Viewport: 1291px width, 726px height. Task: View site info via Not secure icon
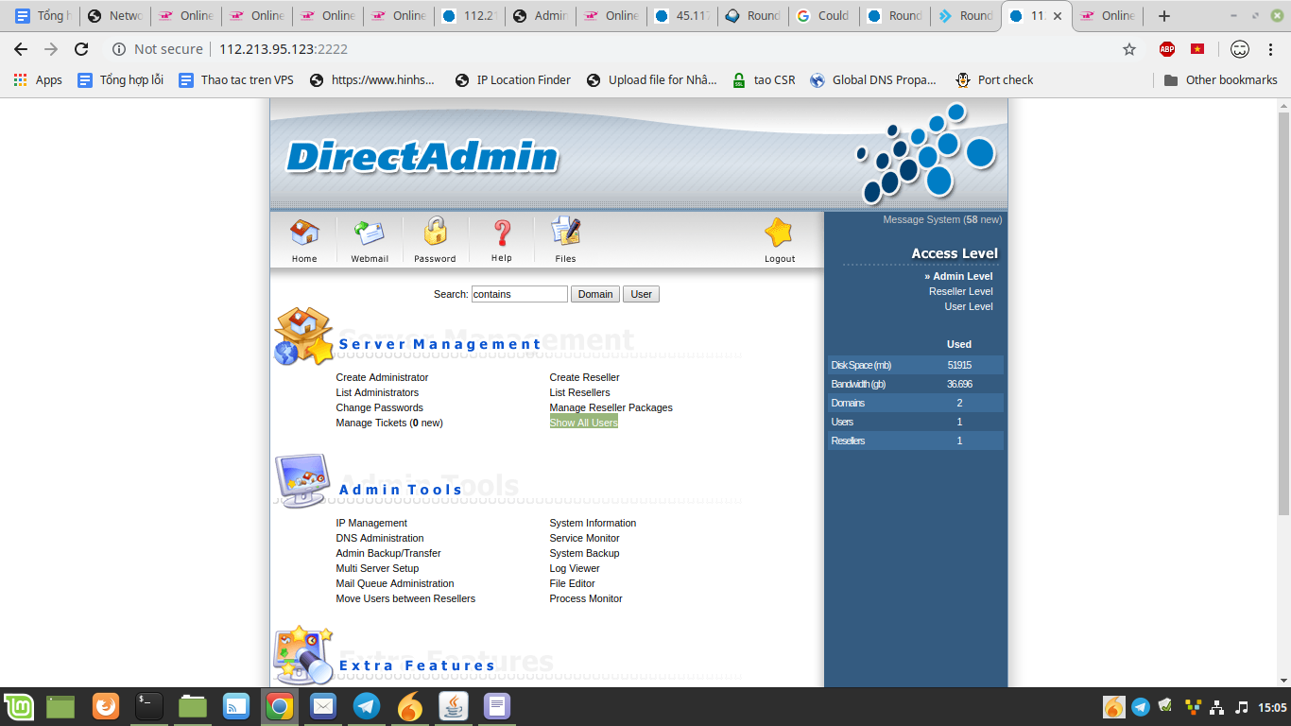coord(119,49)
